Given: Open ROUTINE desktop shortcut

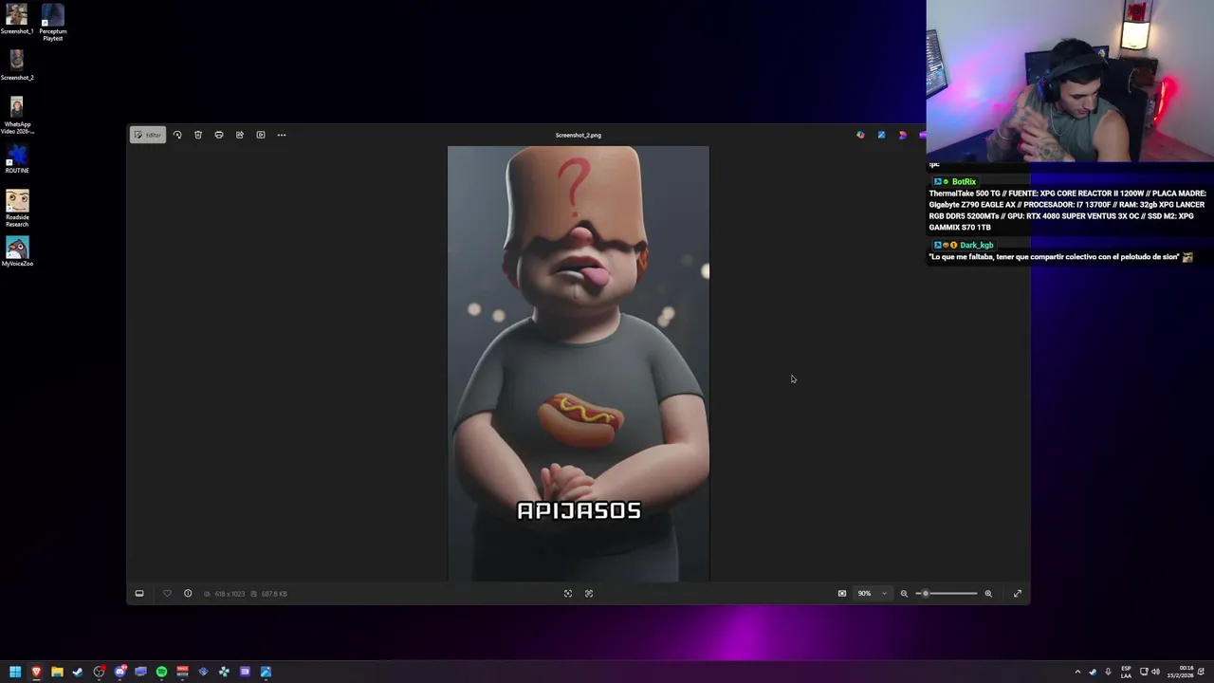Looking at the screenshot, I should click(x=17, y=158).
